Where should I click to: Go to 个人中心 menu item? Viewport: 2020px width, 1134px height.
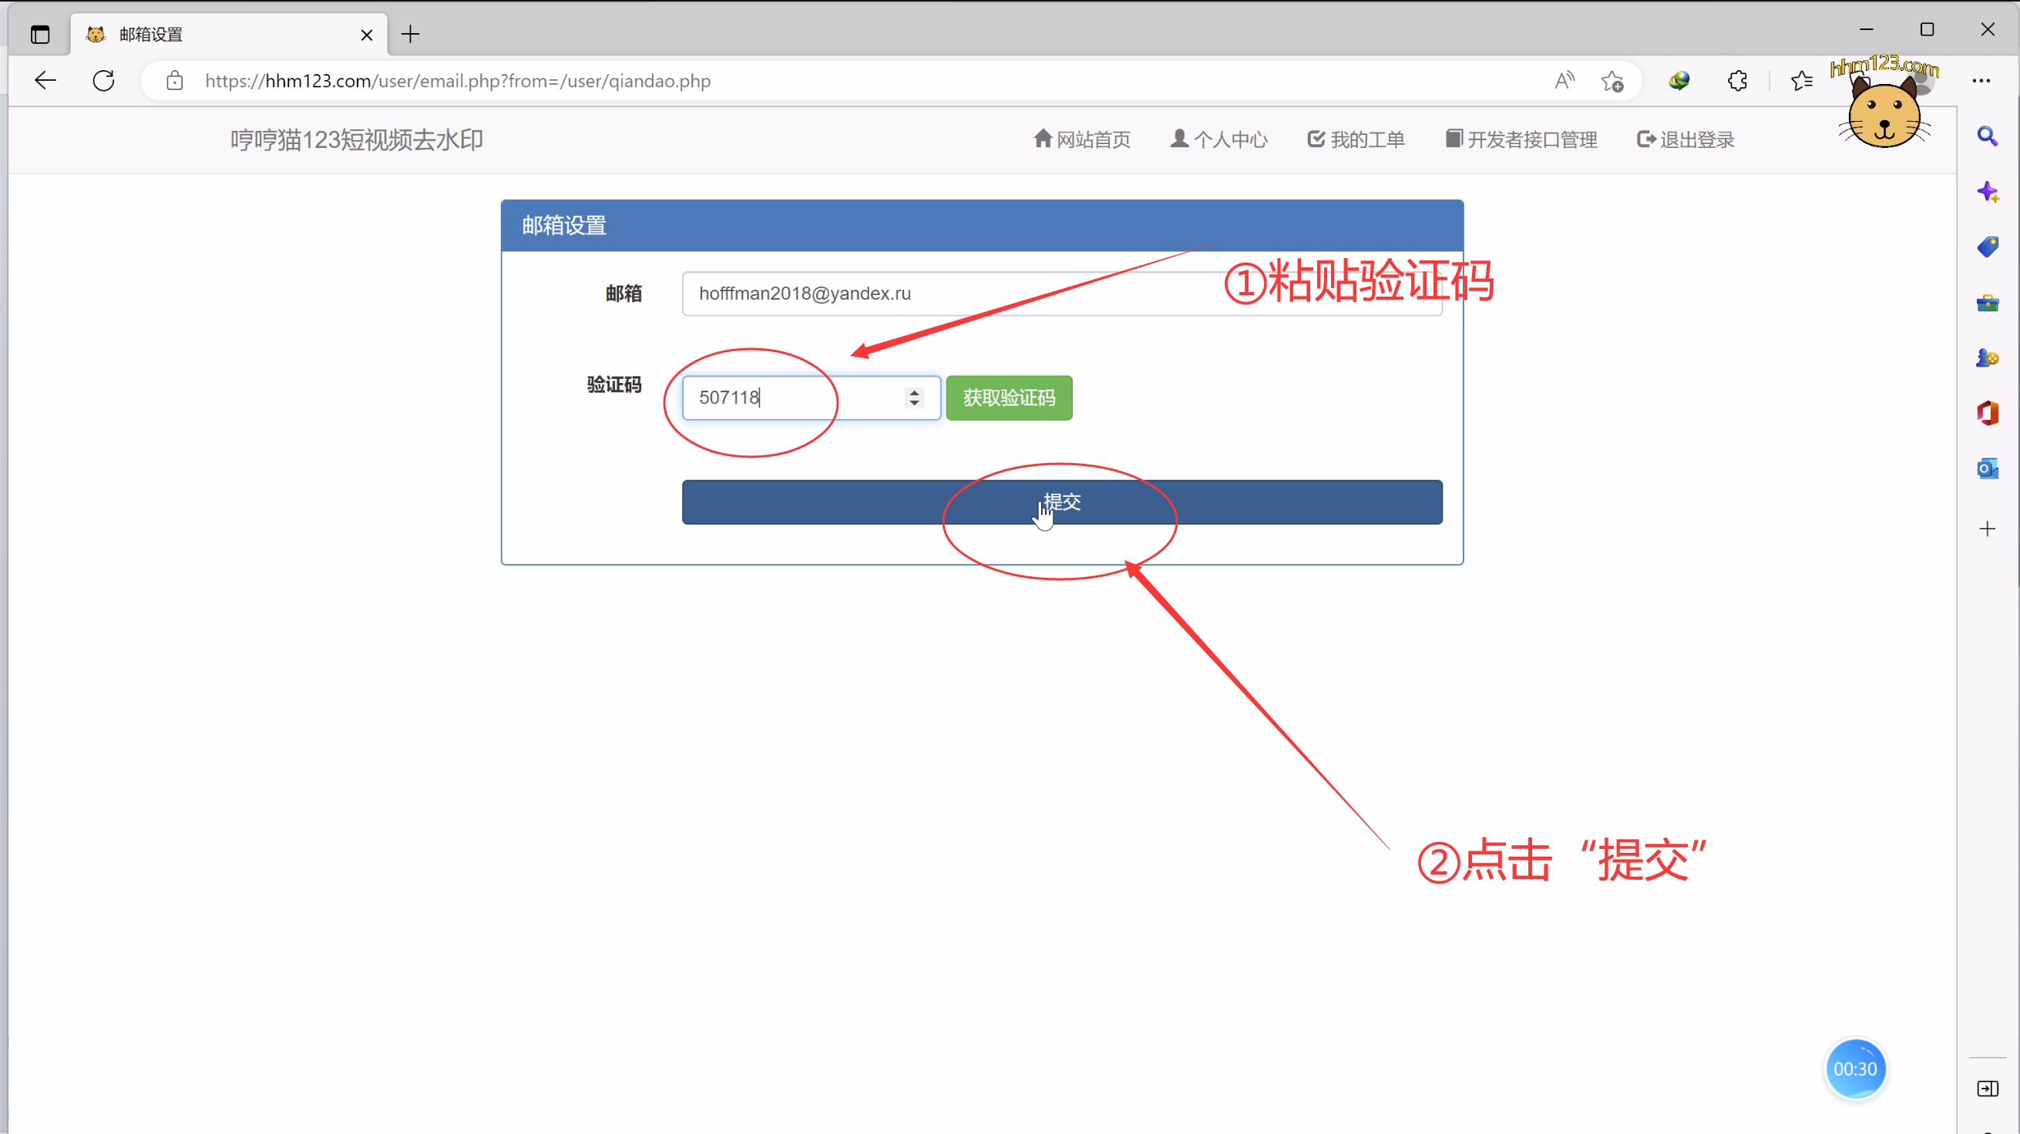[1218, 139]
